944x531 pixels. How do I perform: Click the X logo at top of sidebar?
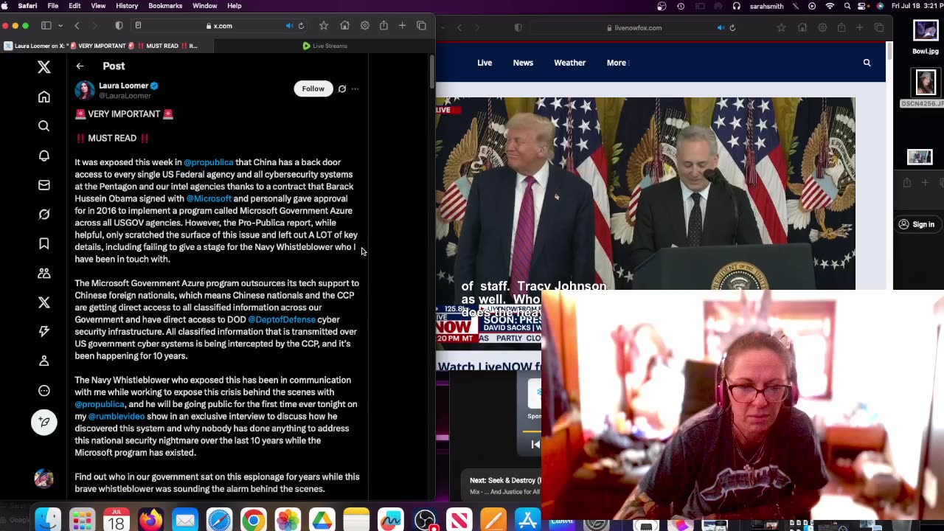pyautogui.click(x=44, y=67)
